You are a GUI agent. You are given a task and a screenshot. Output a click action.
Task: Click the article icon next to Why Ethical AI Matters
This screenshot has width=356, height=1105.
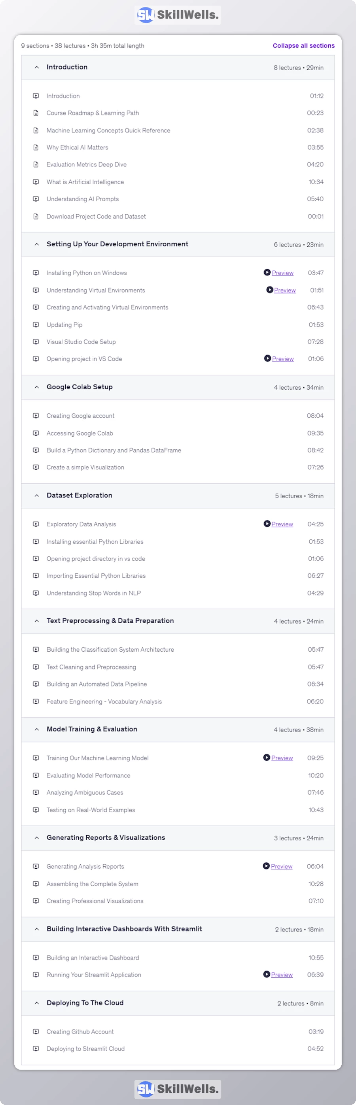[36, 147]
